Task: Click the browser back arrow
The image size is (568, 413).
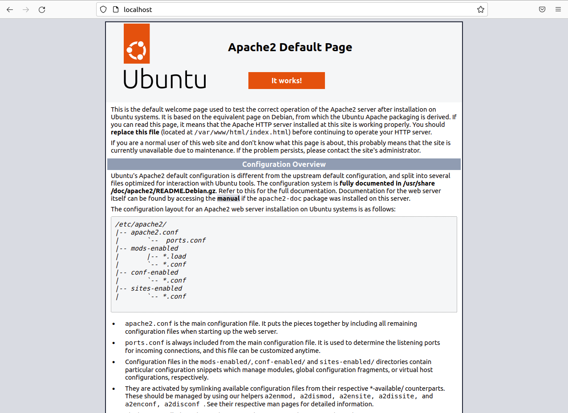Action: click(x=10, y=9)
